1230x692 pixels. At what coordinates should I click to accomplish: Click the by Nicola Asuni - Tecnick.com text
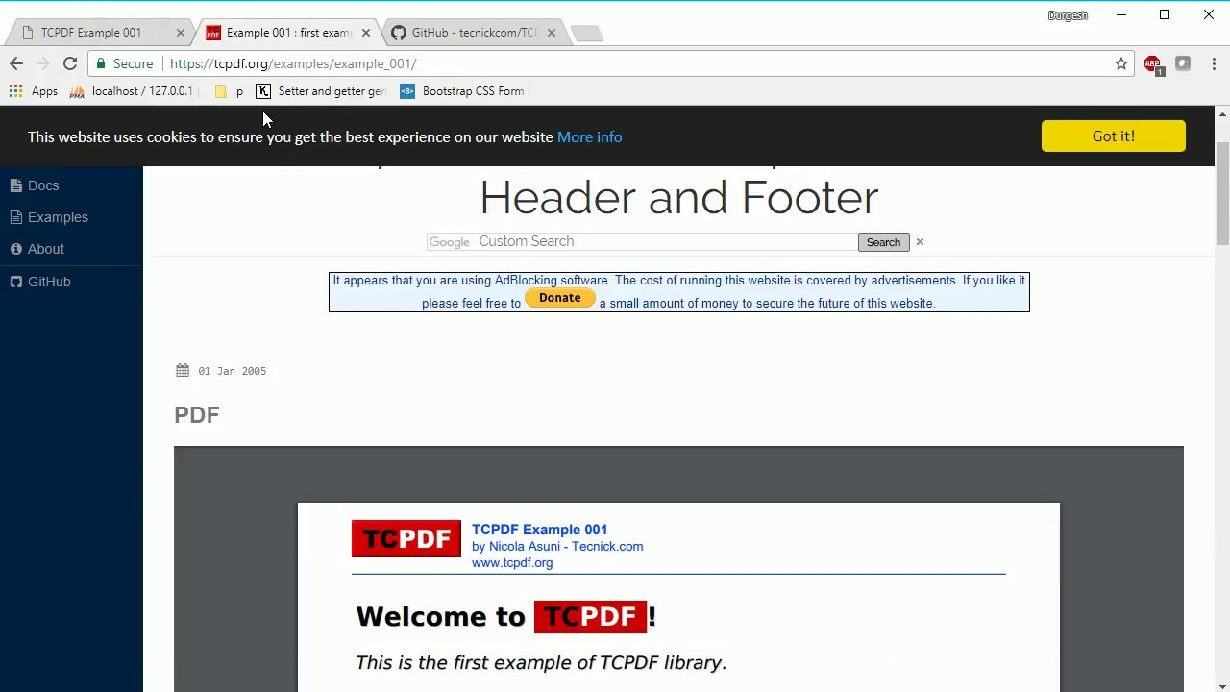[557, 546]
